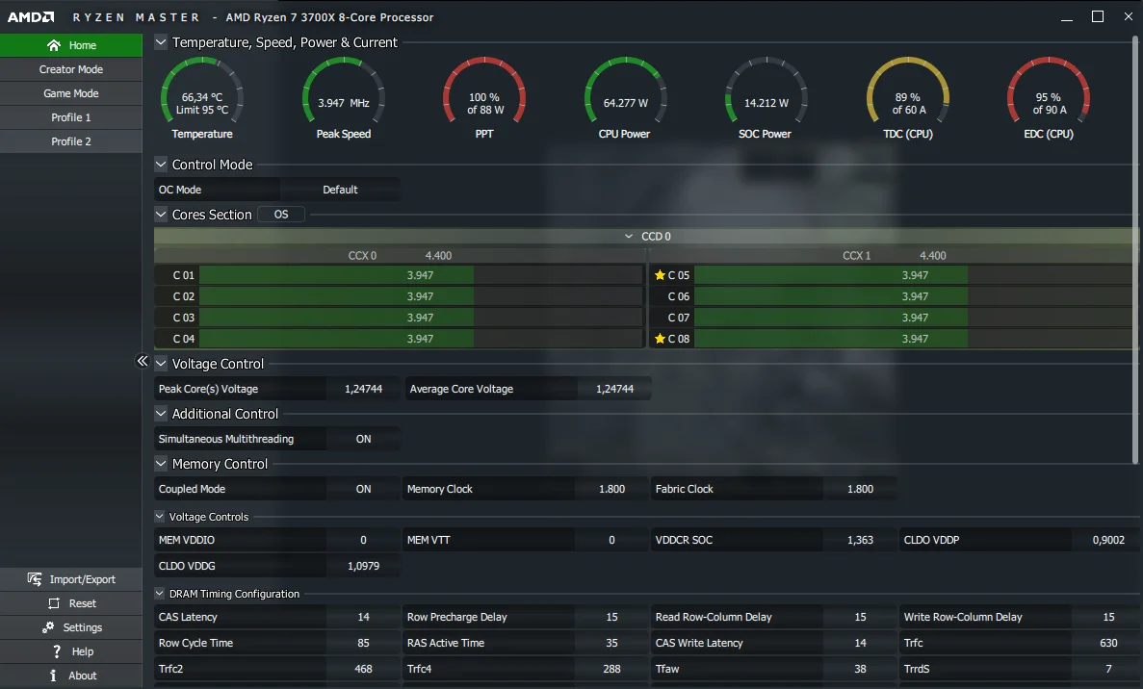1143x689 pixels.
Task: Click the vertical scrollbar on right edge
Action: [x=1135, y=249]
